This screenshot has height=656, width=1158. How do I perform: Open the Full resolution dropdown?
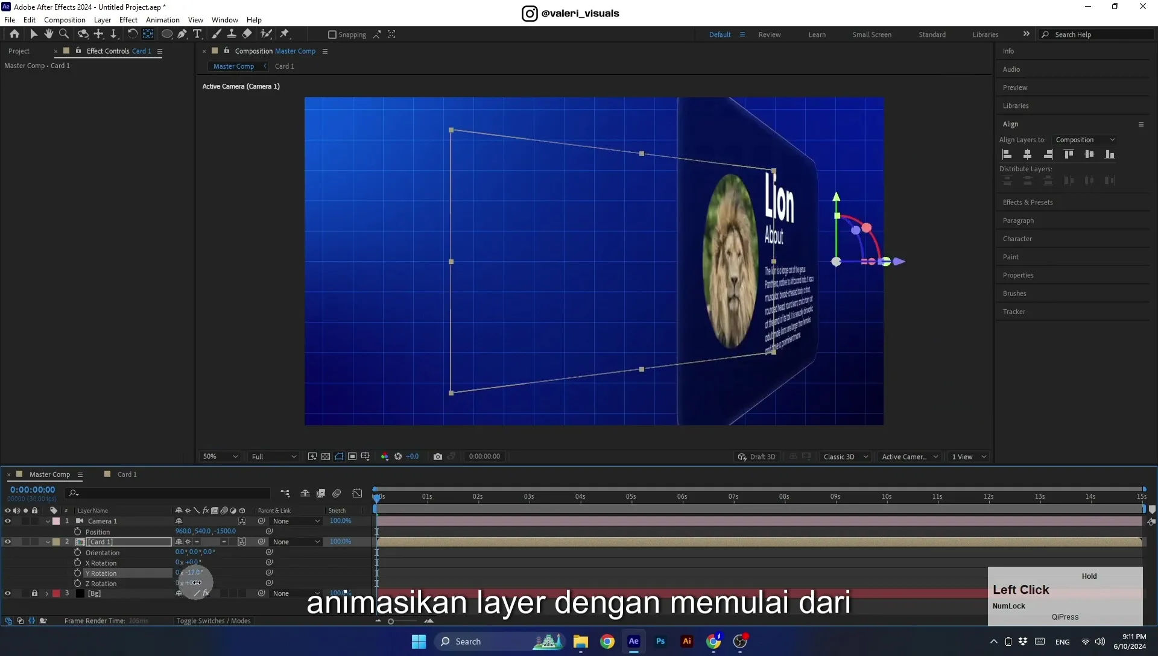coord(274,456)
